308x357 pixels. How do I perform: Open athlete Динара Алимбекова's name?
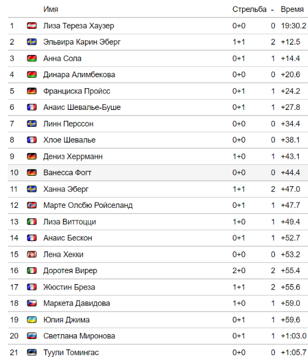pos(79,75)
